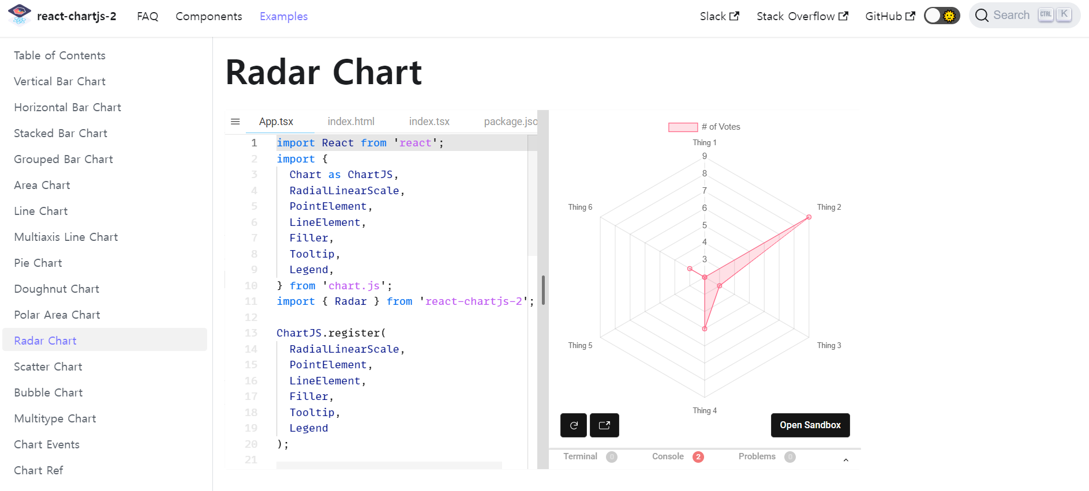Image resolution: width=1089 pixels, height=491 pixels.
Task: Refresh the sandbox preview
Action: coord(574,425)
